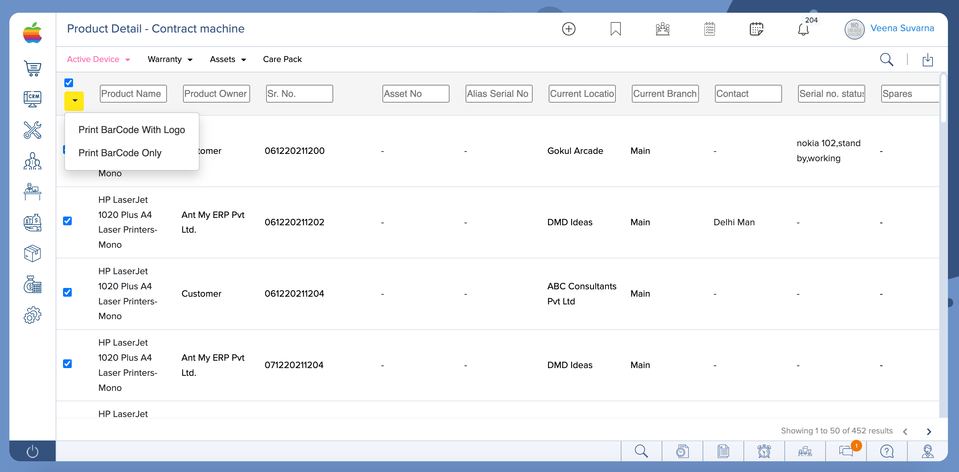Click the nokia 102,stand by,working status
The height and width of the screenshot is (472, 959).
[828, 151]
